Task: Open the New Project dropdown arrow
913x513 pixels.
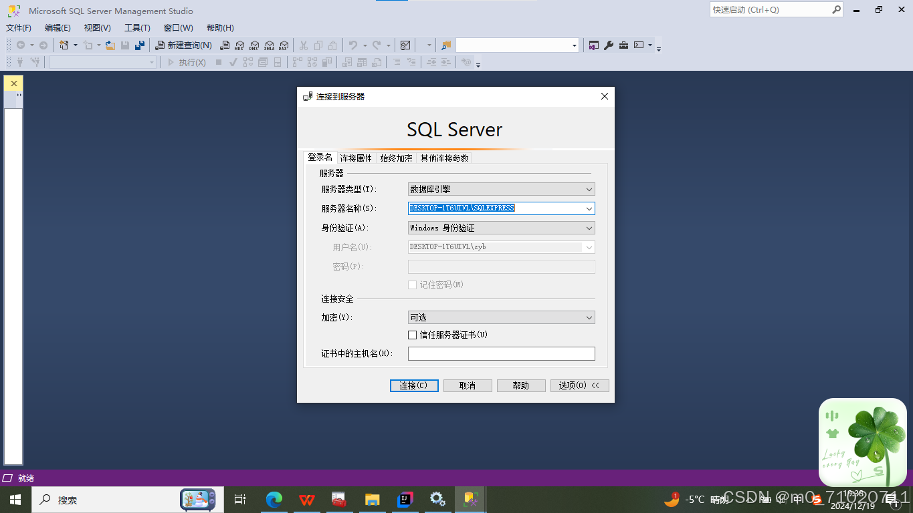Action: tap(76, 45)
